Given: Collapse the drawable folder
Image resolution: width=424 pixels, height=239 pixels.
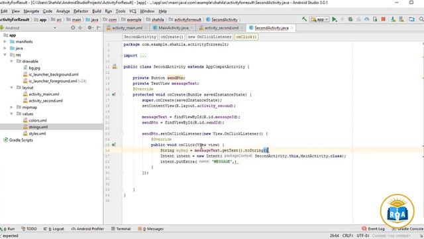Looking at the screenshot, I should click(x=12, y=61).
